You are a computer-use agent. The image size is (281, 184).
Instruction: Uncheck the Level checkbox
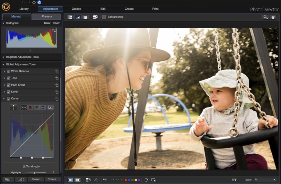pos(8,92)
